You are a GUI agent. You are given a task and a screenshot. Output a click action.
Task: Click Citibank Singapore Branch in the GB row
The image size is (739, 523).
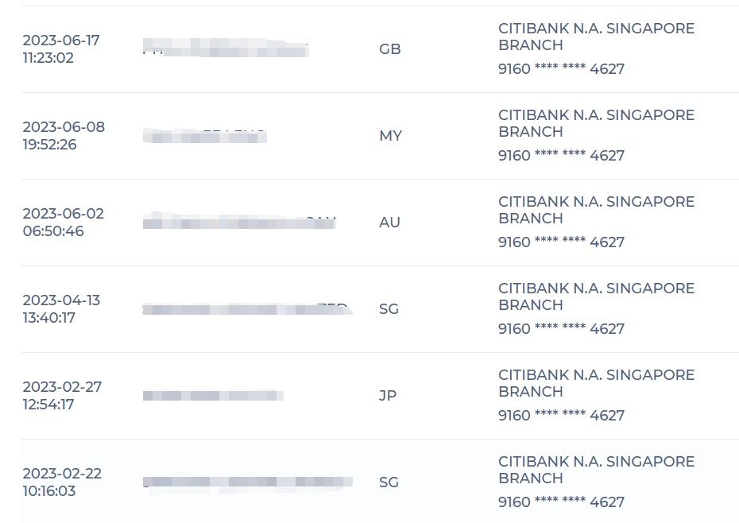[596, 37]
